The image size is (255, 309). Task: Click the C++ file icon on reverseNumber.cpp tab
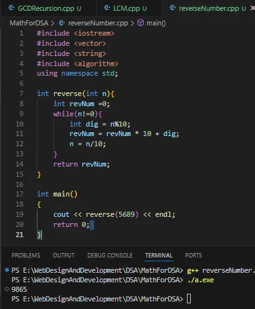pyautogui.click(x=173, y=8)
